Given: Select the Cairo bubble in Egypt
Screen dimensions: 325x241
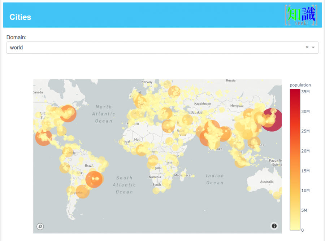Looking at the screenshot, I should (168, 126).
